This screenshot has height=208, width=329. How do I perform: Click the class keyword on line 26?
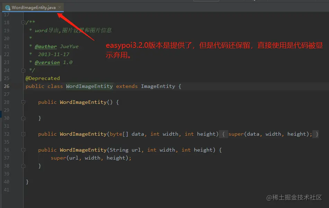point(55,86)
